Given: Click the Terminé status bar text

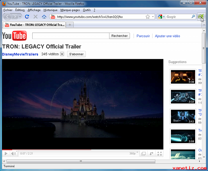Looking at the screenshot, I should pyautogui.click(x=9, y=166).
